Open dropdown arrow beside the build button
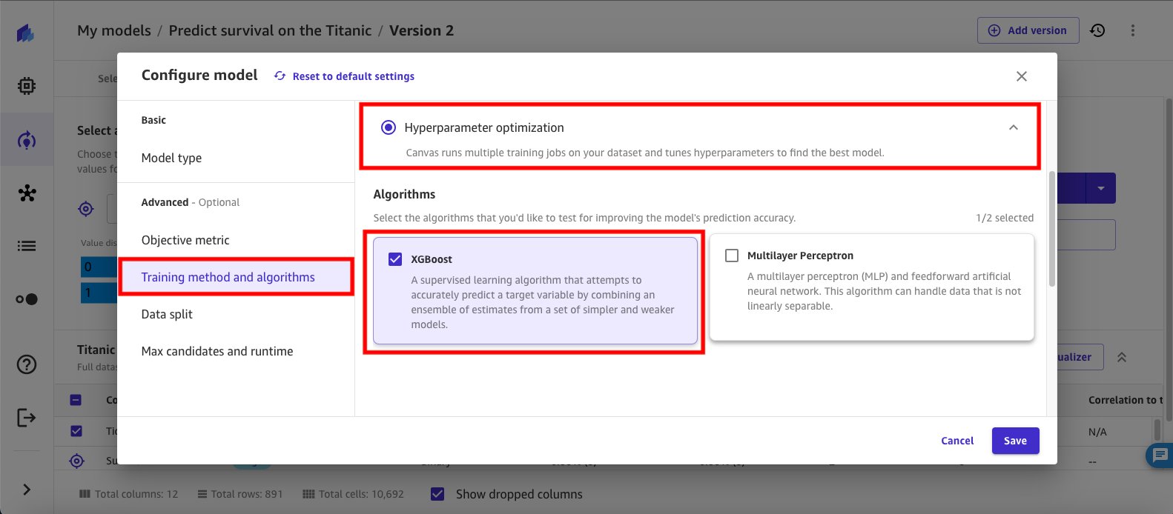The height and width of the screenshot is (514, 1173). [x=1101, y=189]
